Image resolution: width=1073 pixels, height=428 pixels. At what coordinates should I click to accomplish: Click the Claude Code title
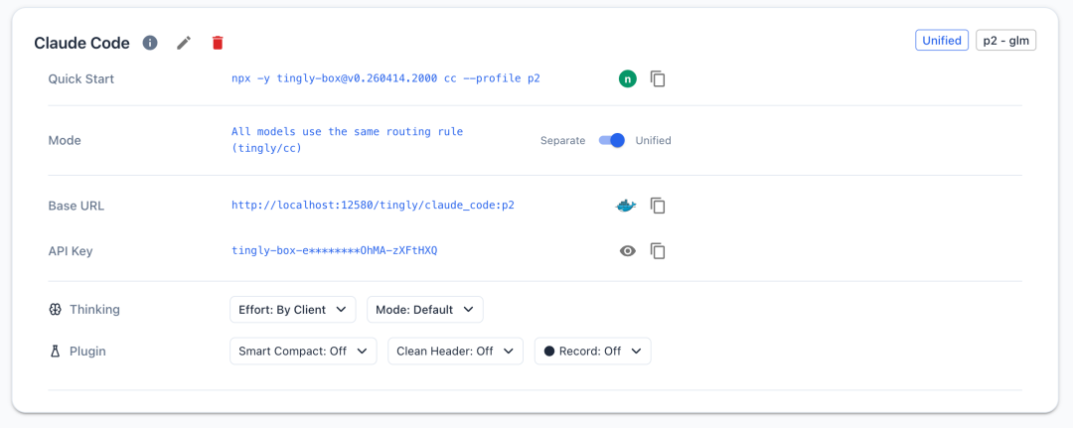tap(82, 43)
